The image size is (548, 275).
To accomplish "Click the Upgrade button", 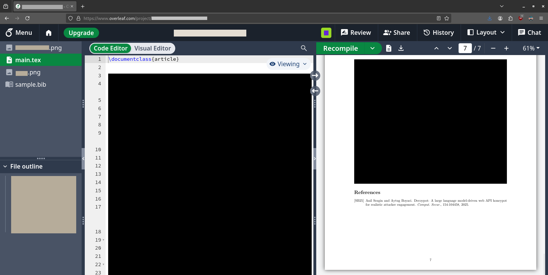I will pos(81,33).
